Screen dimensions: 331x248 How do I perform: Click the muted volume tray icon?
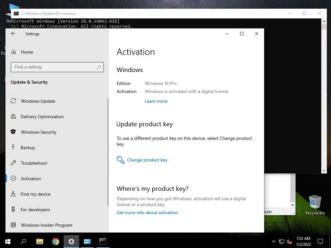[289, 242]
